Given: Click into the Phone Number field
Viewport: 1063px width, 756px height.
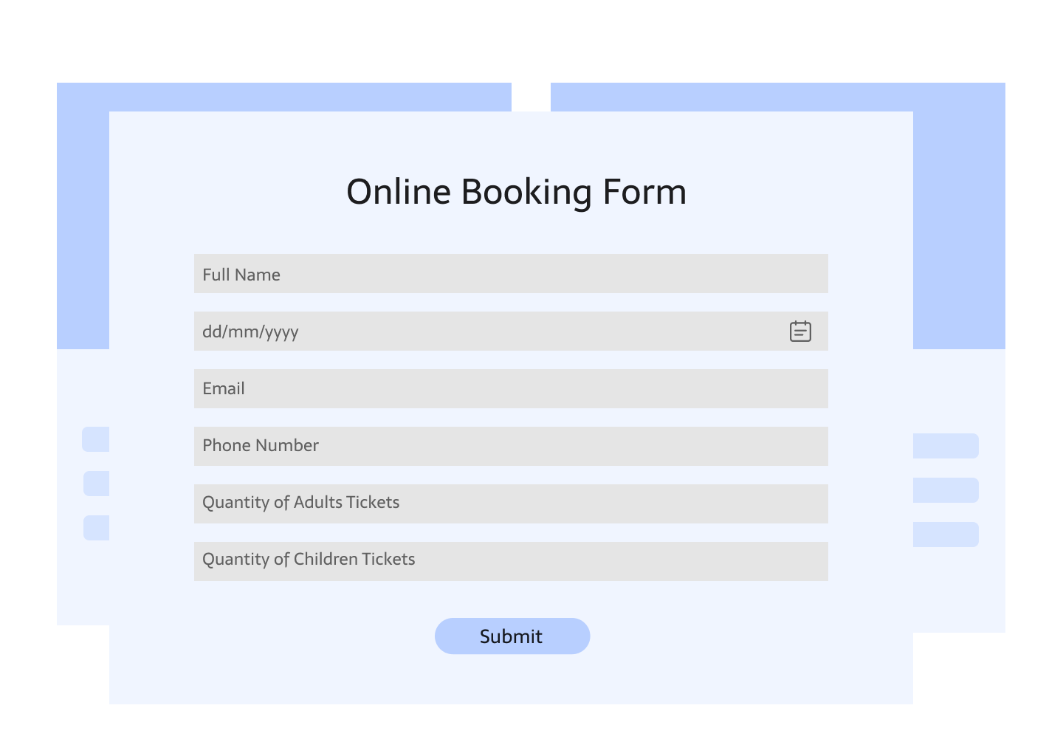Looking at the screenshot, I should (x=510, y=446).
